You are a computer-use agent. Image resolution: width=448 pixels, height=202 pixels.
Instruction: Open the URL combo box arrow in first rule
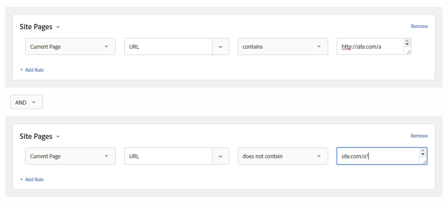point(220,46)
